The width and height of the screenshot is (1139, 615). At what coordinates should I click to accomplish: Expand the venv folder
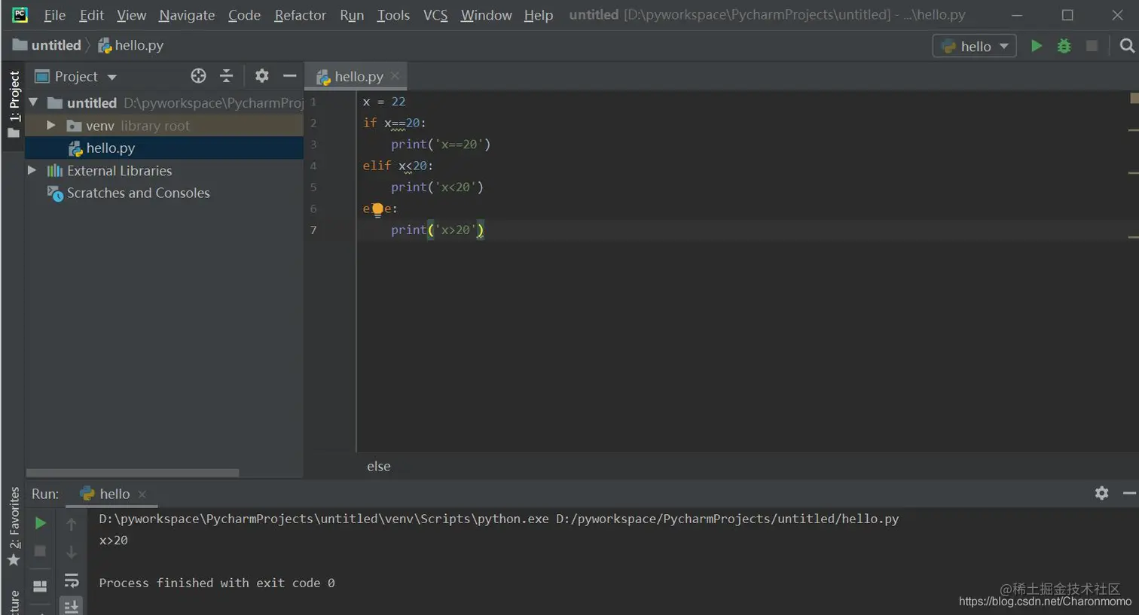coord(51,125)
